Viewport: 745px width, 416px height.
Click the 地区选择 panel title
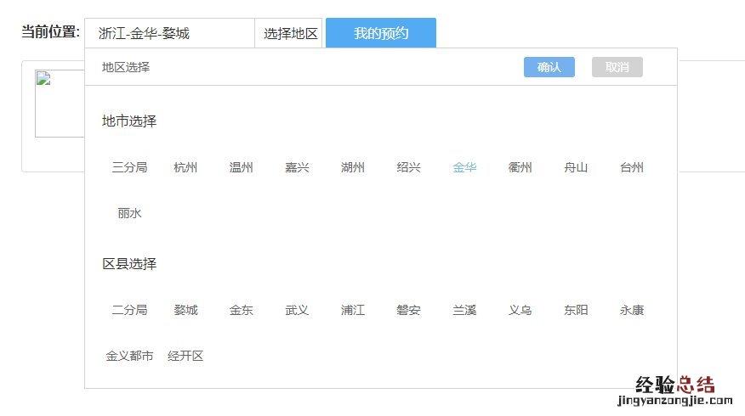click(x=126, y=67)
